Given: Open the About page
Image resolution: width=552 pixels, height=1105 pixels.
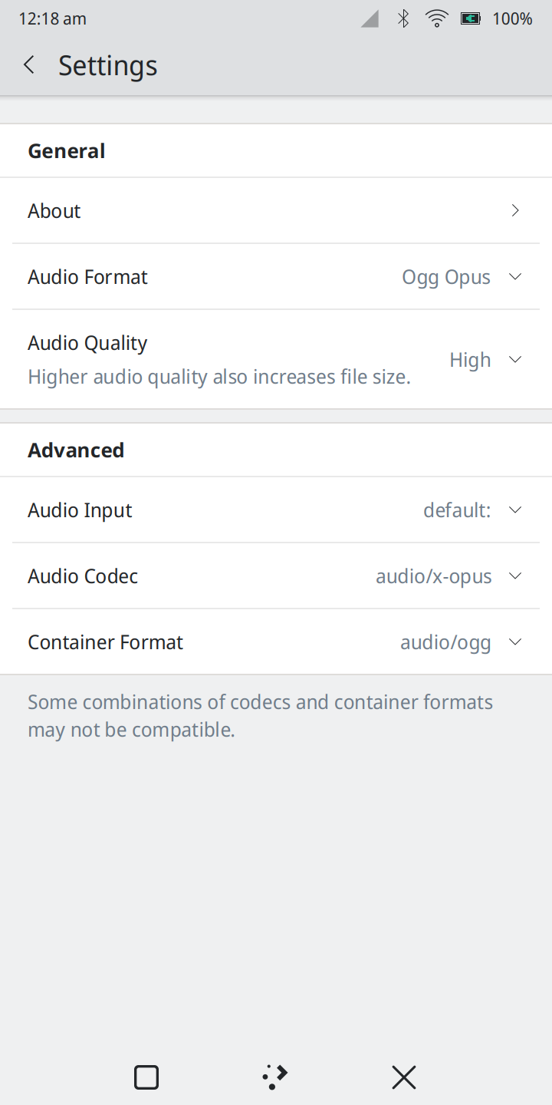Looking at the screenshot, I should 54,211.
